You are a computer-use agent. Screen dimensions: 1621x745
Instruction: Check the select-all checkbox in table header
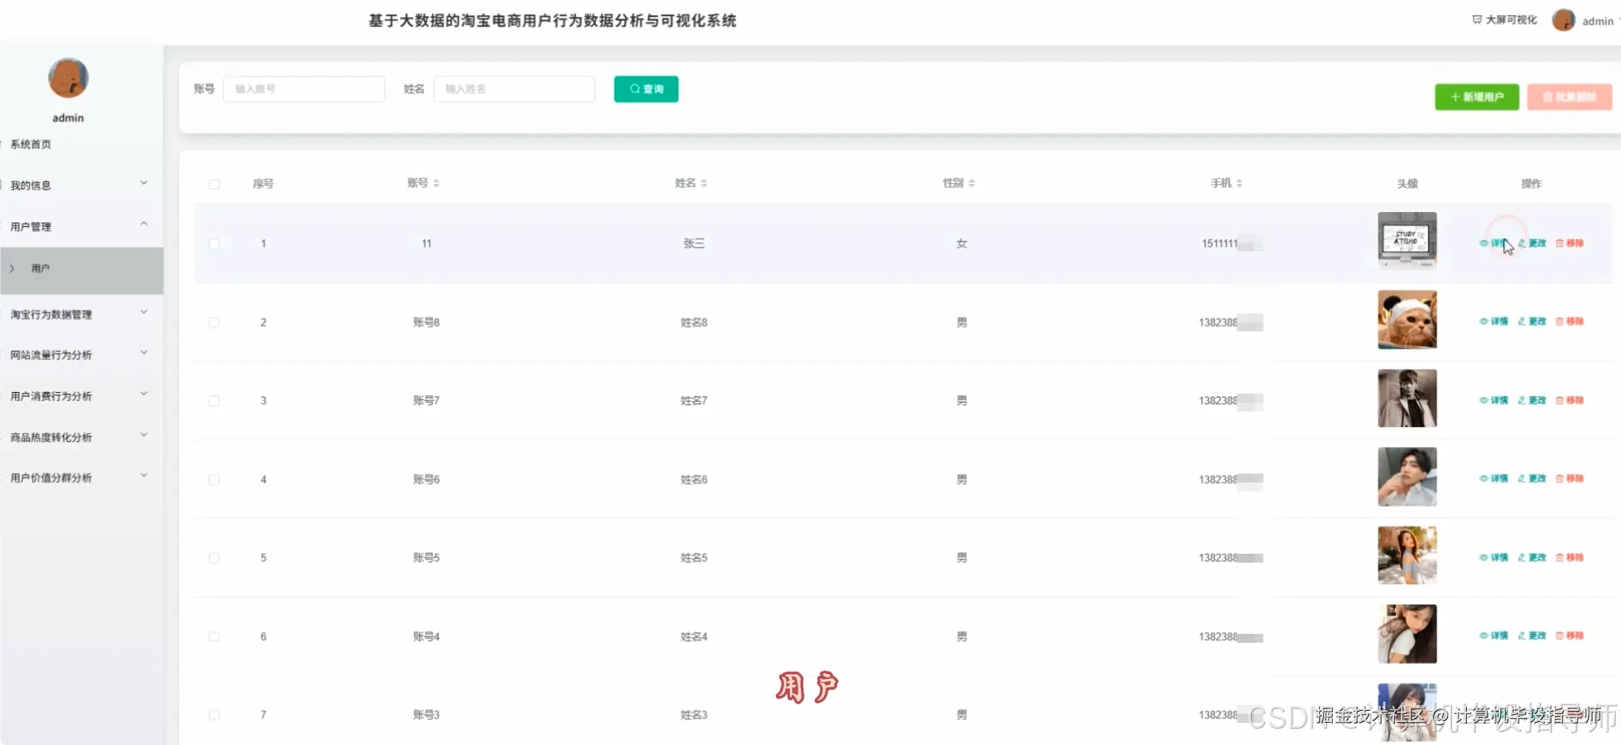(x=214, y=183)
